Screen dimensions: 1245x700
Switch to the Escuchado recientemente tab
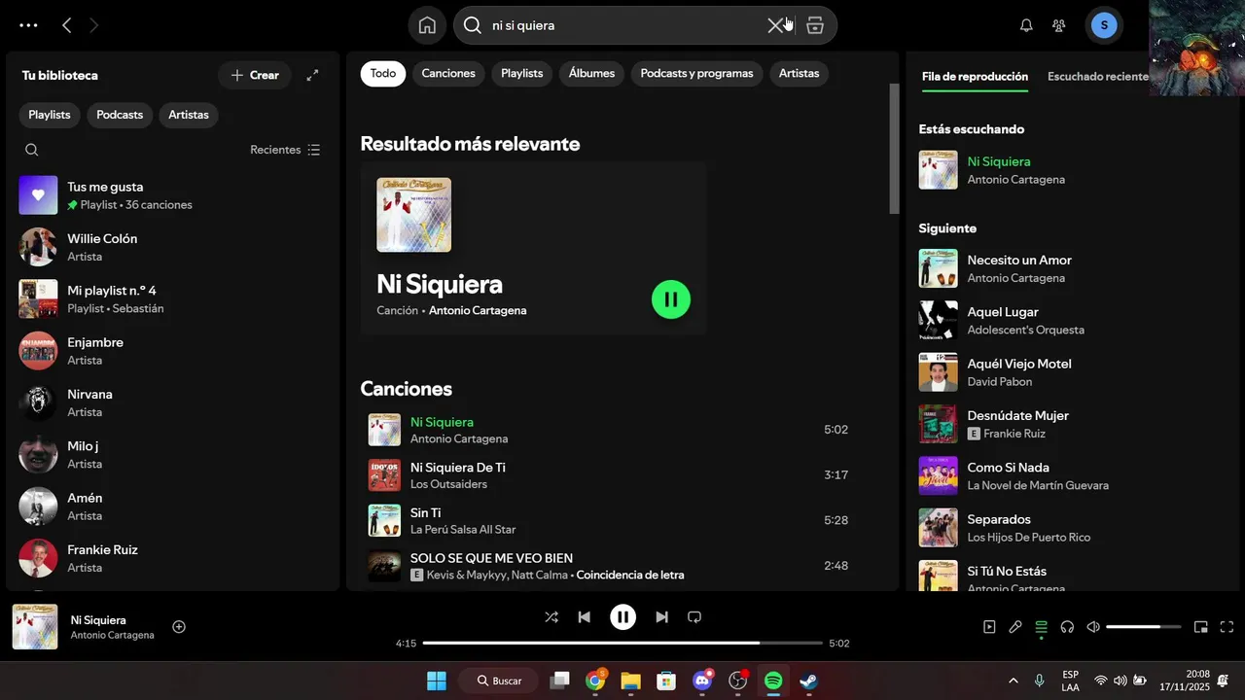1098,77
